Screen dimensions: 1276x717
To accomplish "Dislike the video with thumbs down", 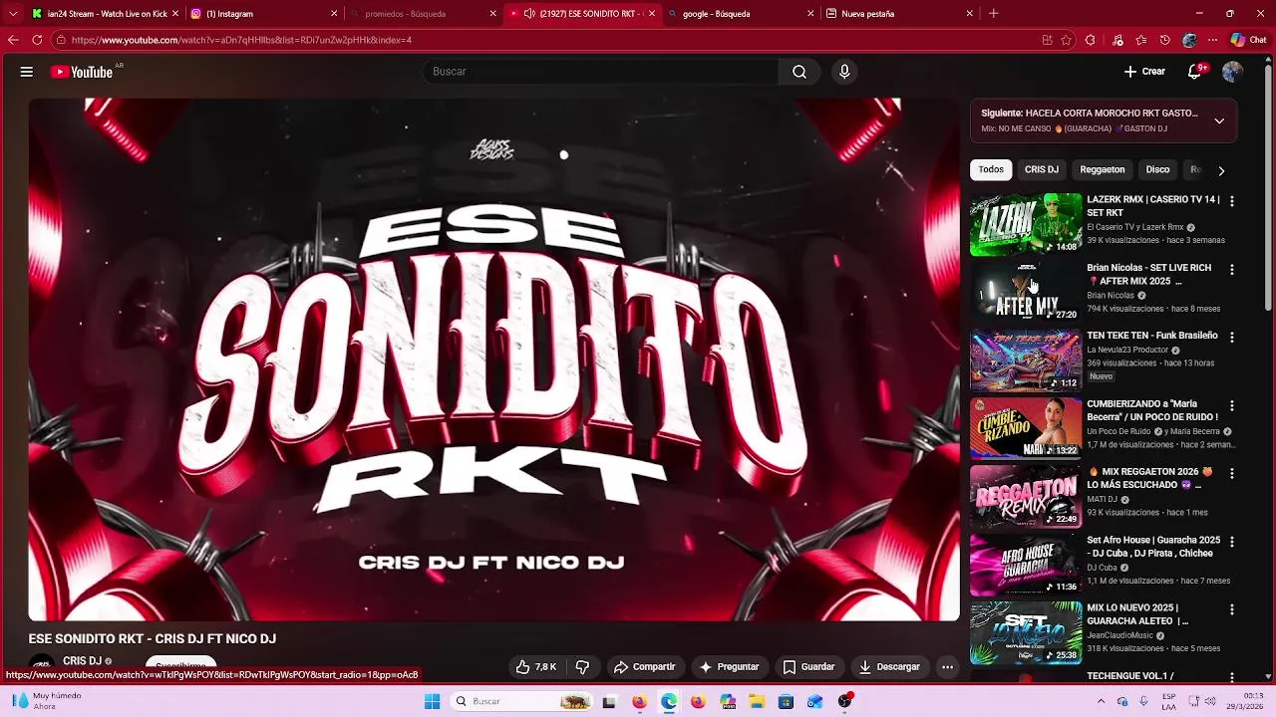I will 582,667.
